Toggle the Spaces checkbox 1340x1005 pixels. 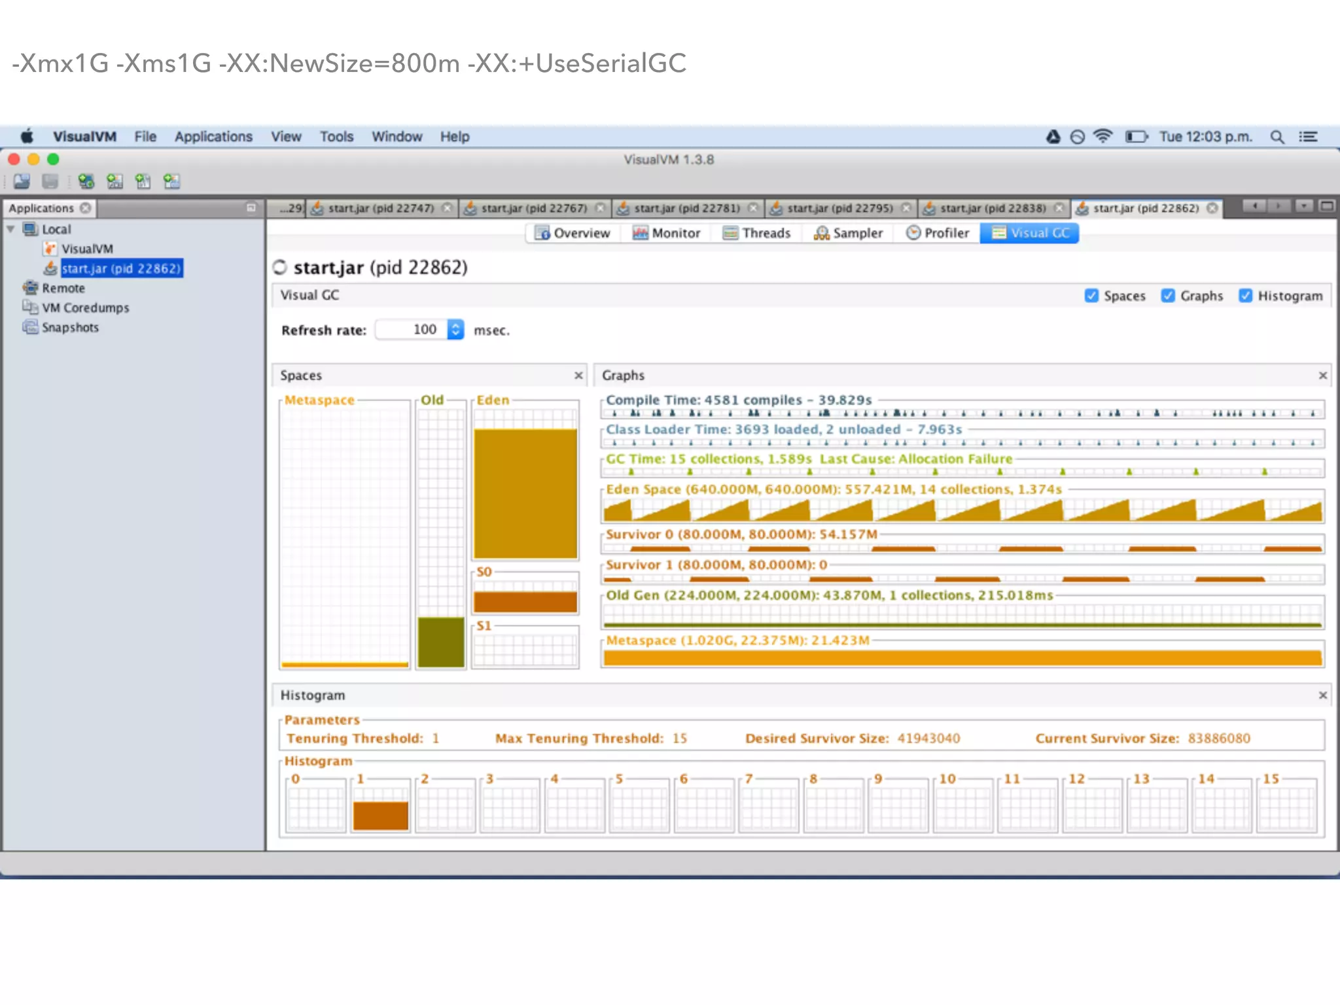coord(1091,296)
